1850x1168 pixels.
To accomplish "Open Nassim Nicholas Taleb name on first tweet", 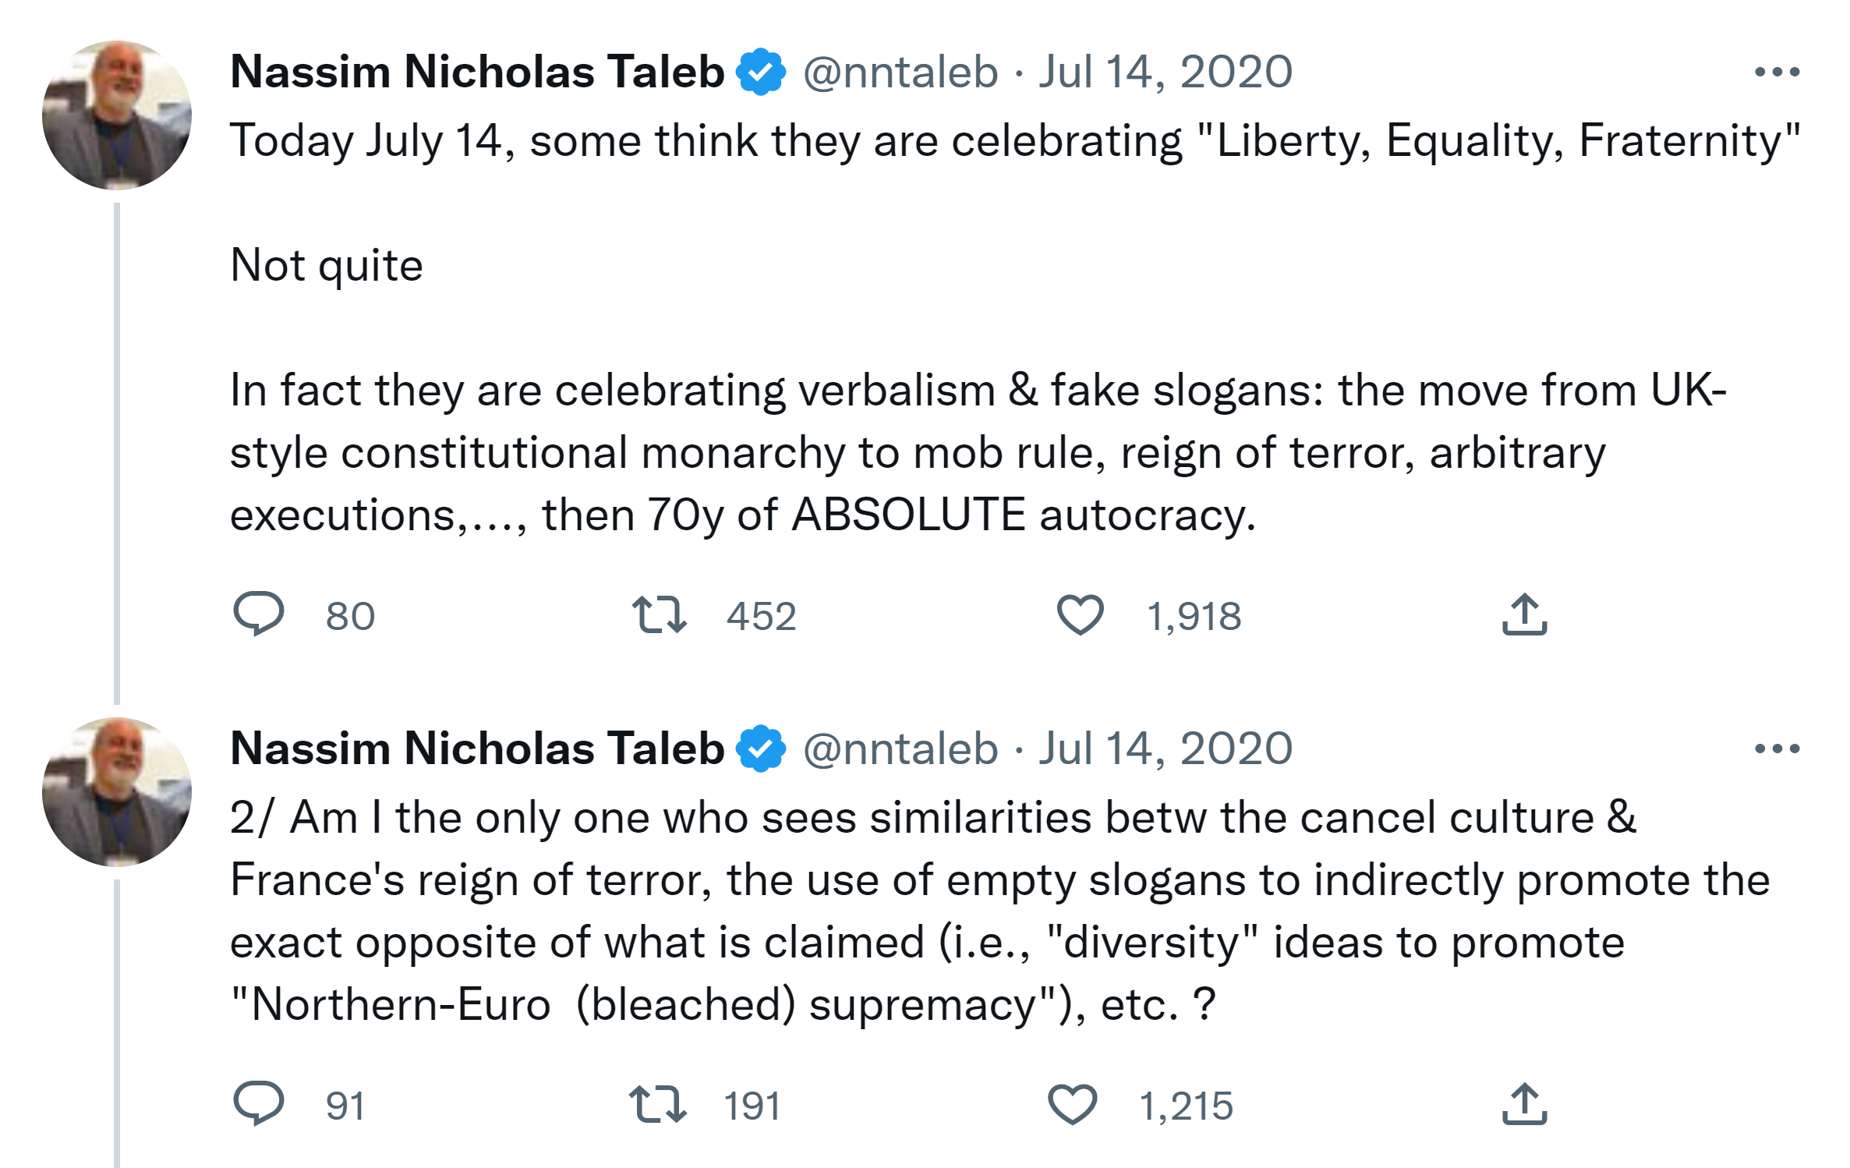I will click(477, 73).
